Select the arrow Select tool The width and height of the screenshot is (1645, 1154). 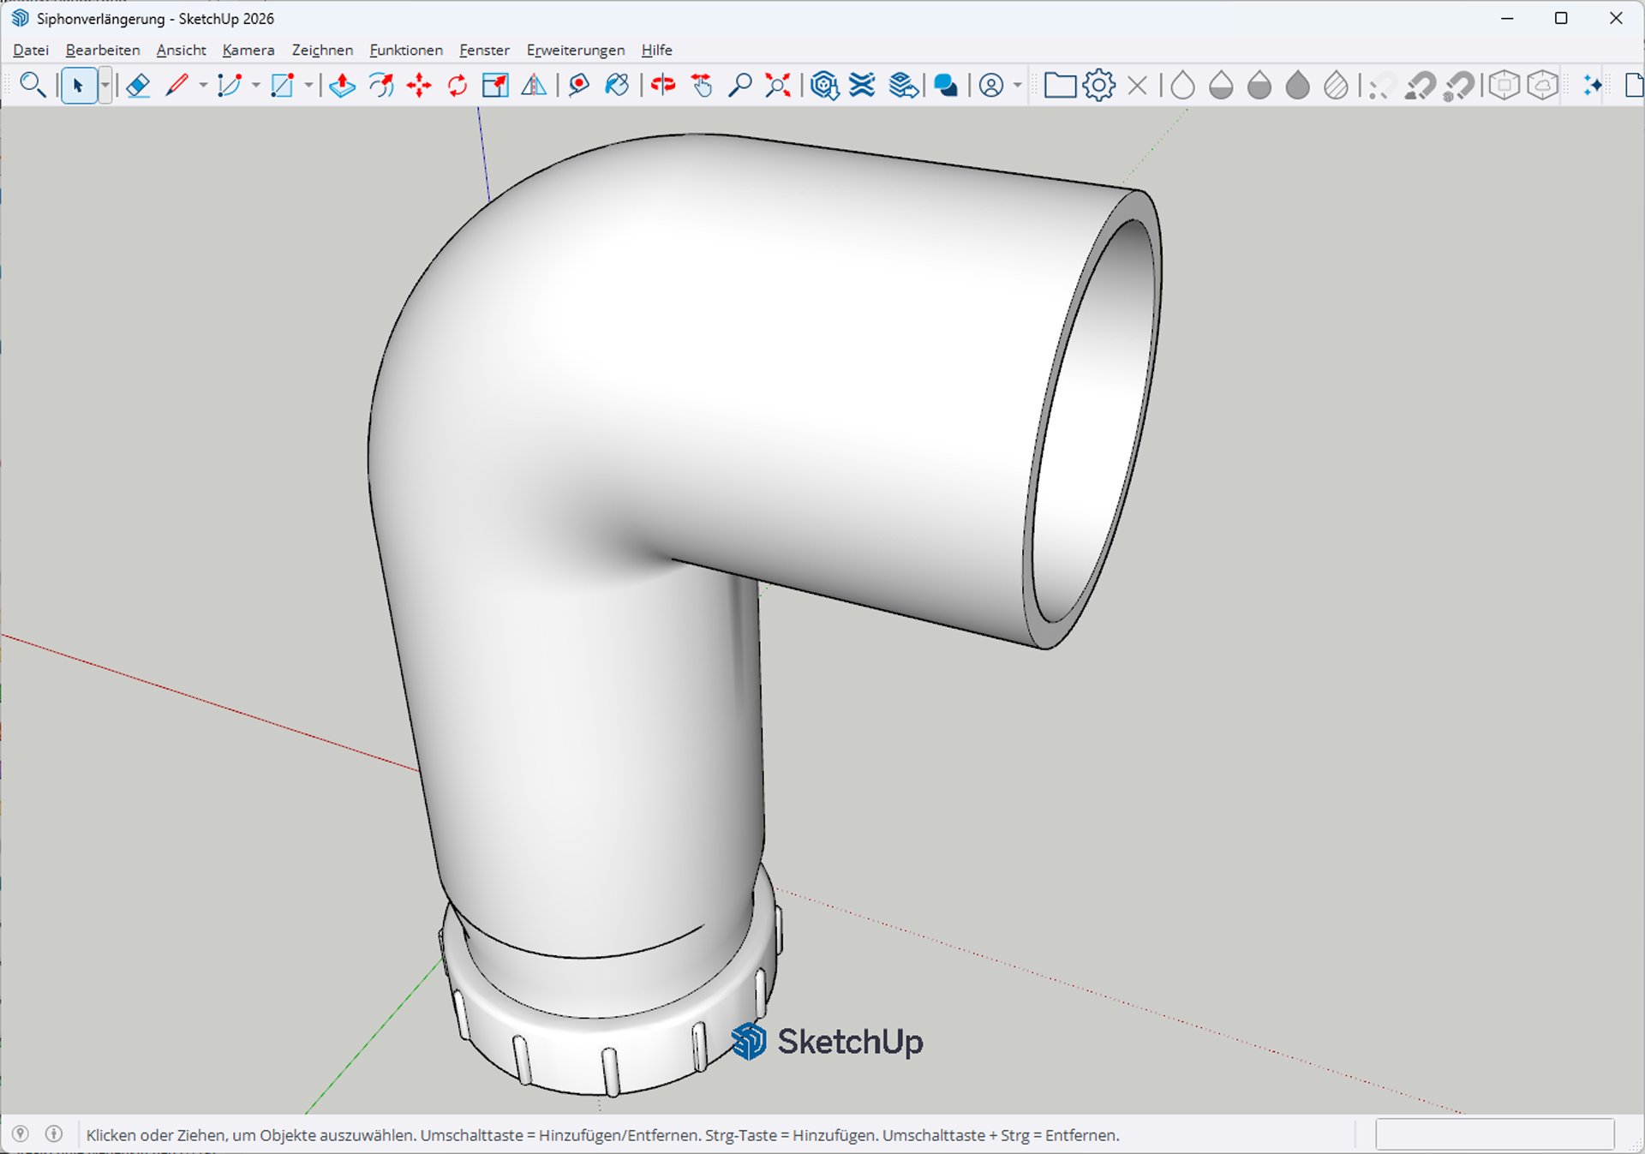79,86
